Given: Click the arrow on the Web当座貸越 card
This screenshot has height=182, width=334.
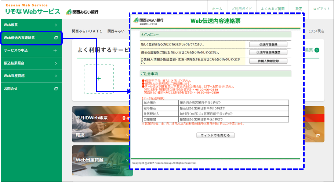Looking at the screenshot, I should pyautogui.click(x=127, y=160).
